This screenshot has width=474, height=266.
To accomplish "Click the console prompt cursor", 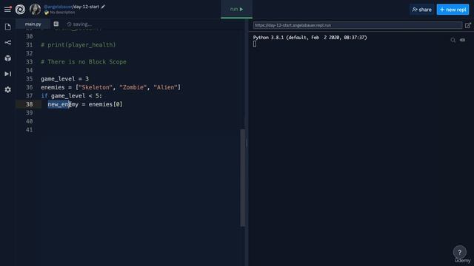I will [255, 44].
